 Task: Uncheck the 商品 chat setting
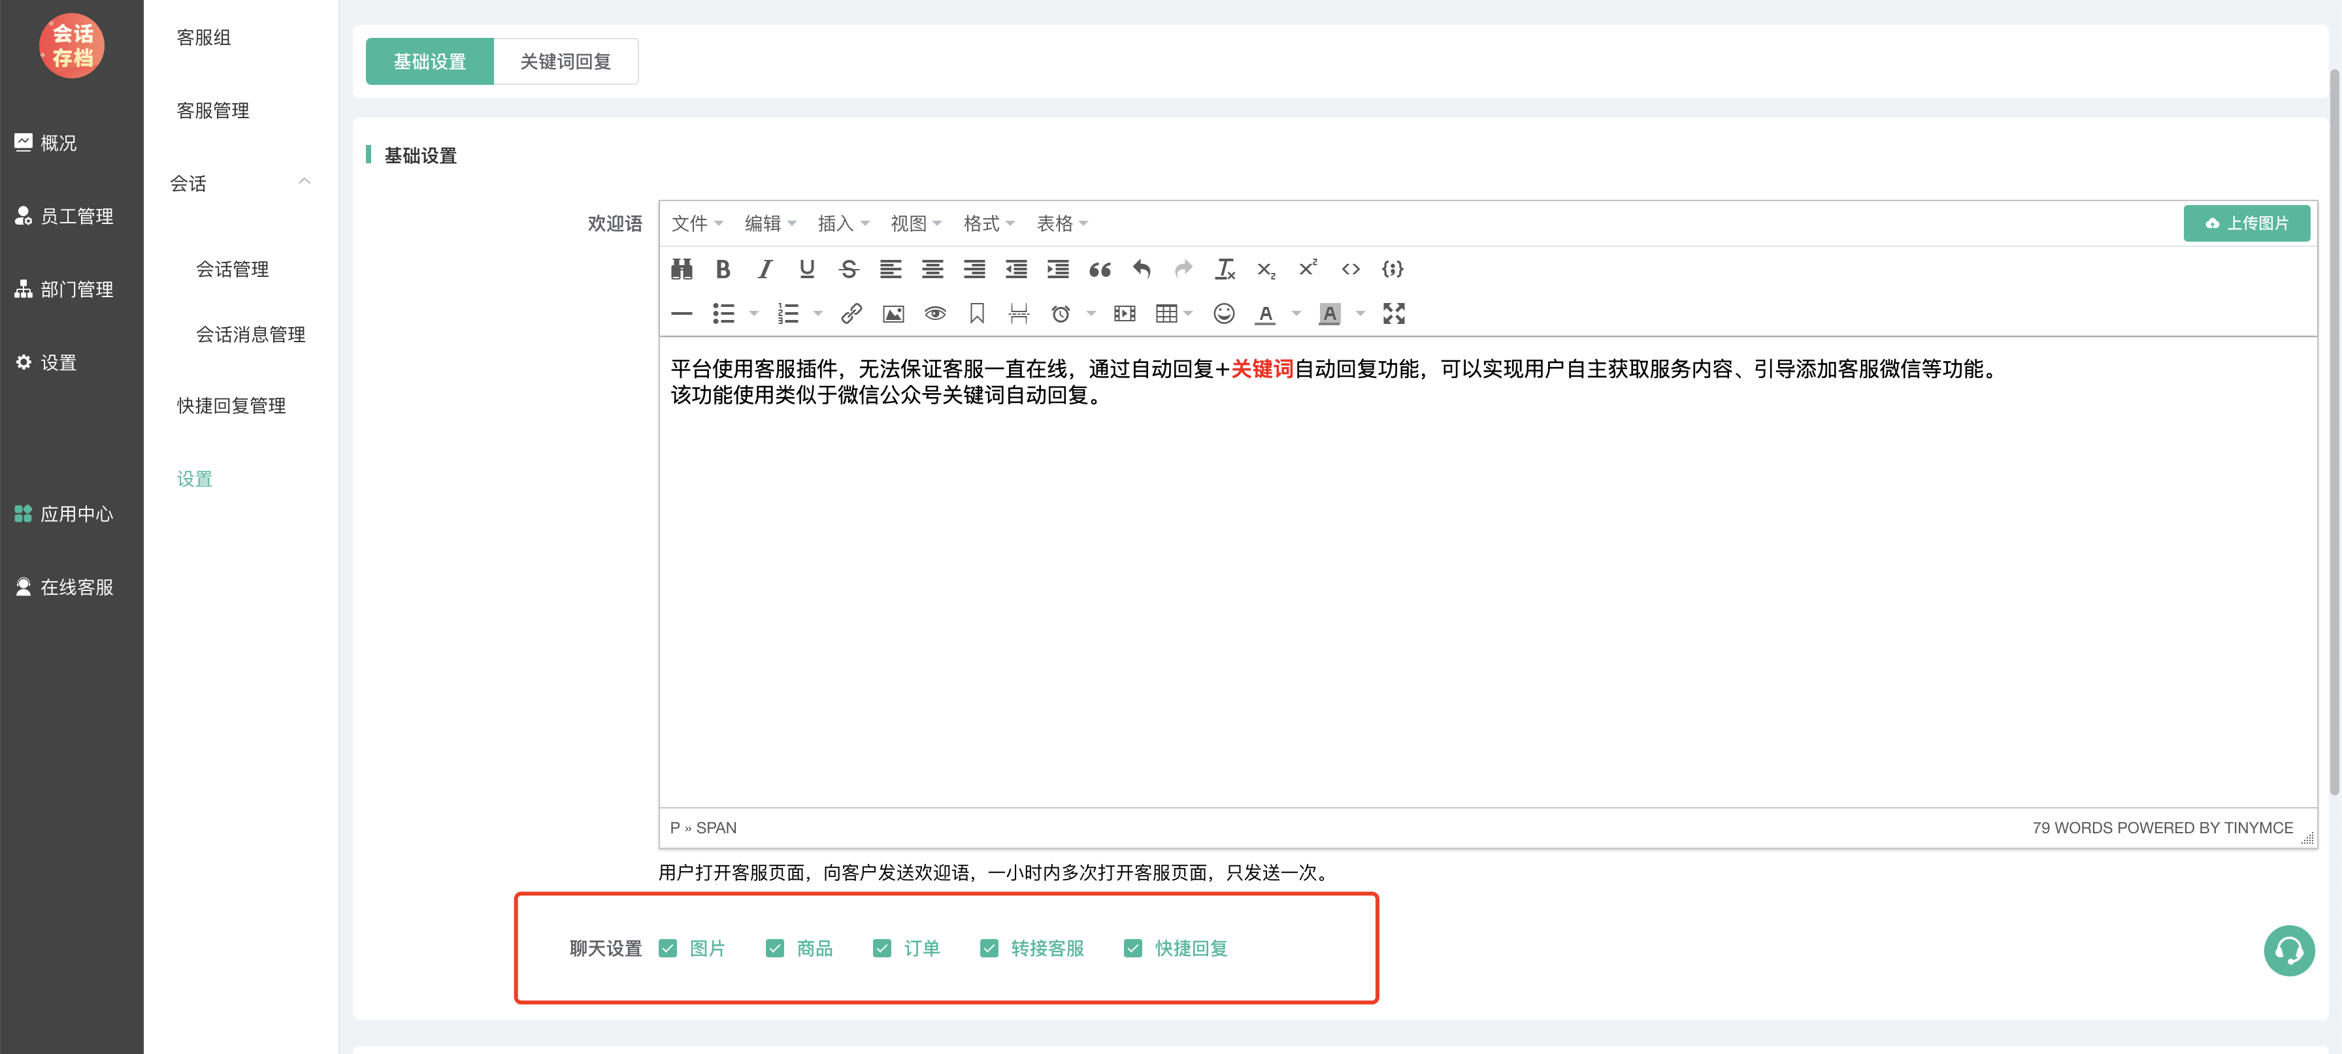coord(774,949)
